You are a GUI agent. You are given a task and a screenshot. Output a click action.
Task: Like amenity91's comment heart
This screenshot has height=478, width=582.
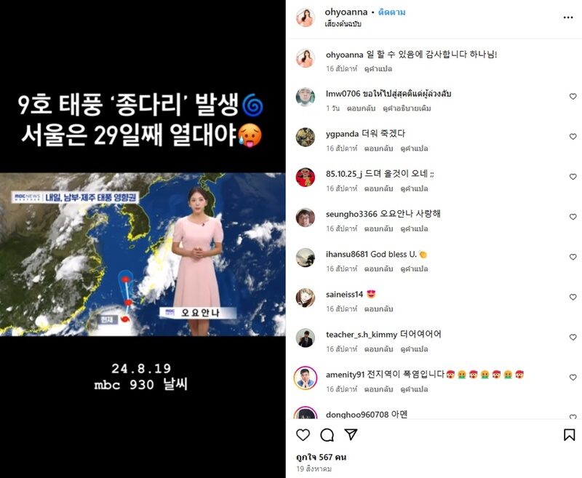tap(573, 377)
